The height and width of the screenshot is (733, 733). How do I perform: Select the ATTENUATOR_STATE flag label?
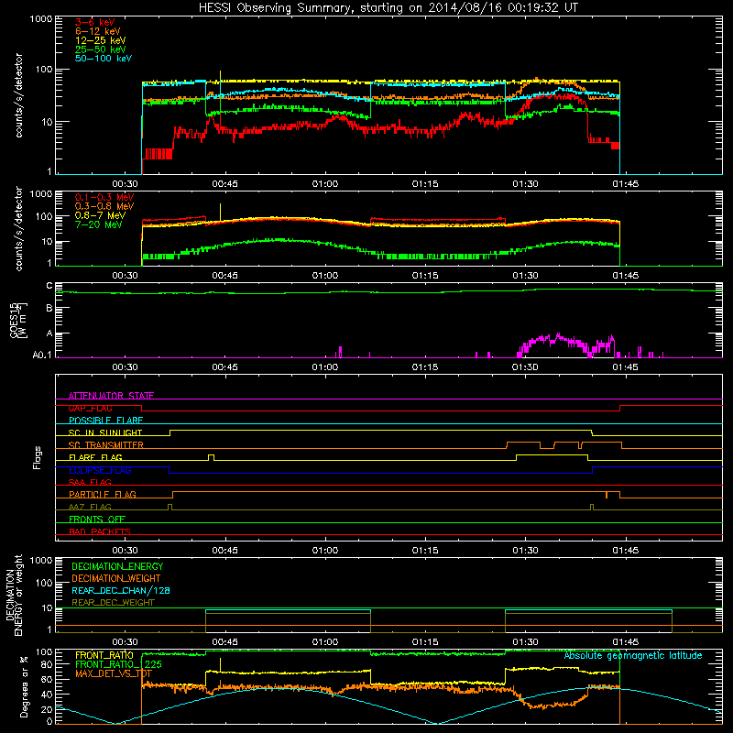coord(111,396)
